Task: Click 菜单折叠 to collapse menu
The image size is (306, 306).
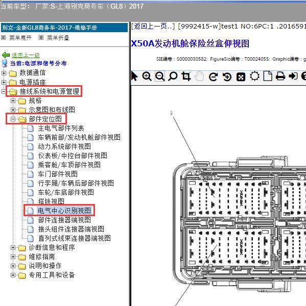Action: 58,38
